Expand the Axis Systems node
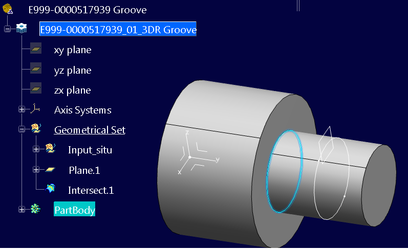 coord(22,109)
